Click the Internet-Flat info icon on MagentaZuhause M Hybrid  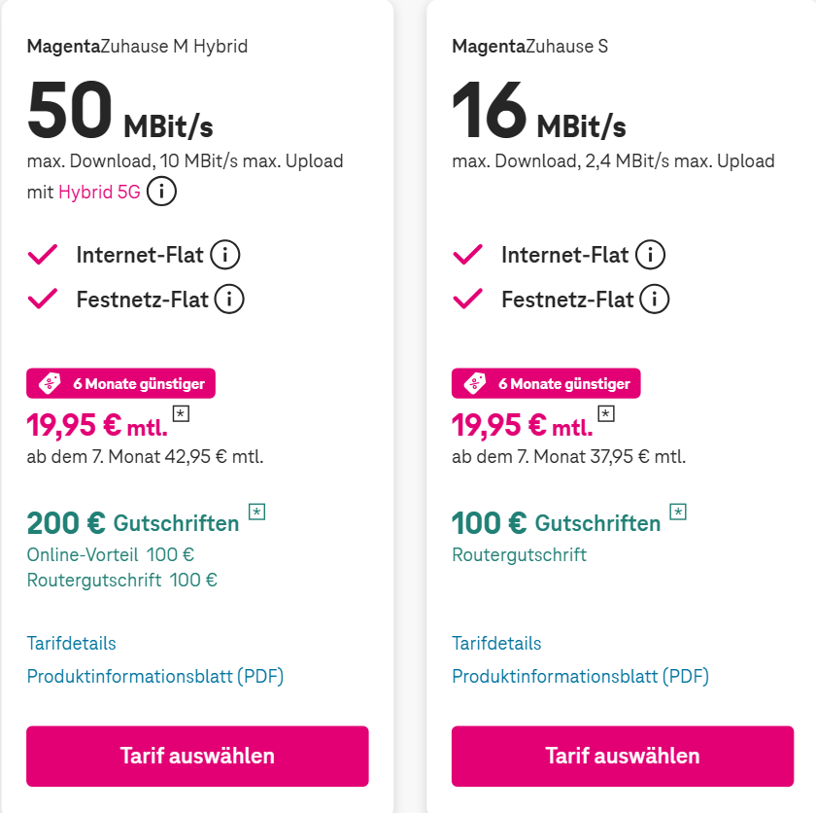point(225,254)
